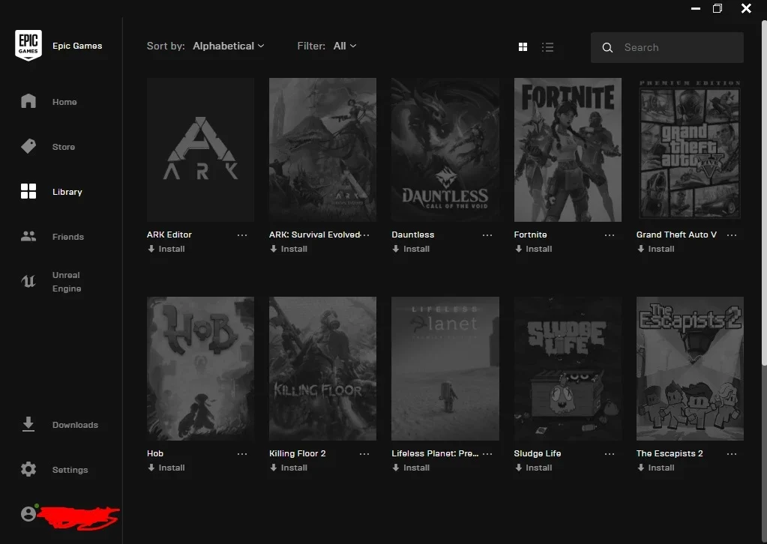The width and height of the screenshot is (767, 544).
Task: Click the Lifeless Planet cover thumbnail
Action: click(x=445, y=369)
